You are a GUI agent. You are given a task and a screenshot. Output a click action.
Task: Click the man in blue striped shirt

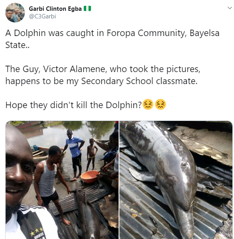pyautogui.click(x=74, y=154)
